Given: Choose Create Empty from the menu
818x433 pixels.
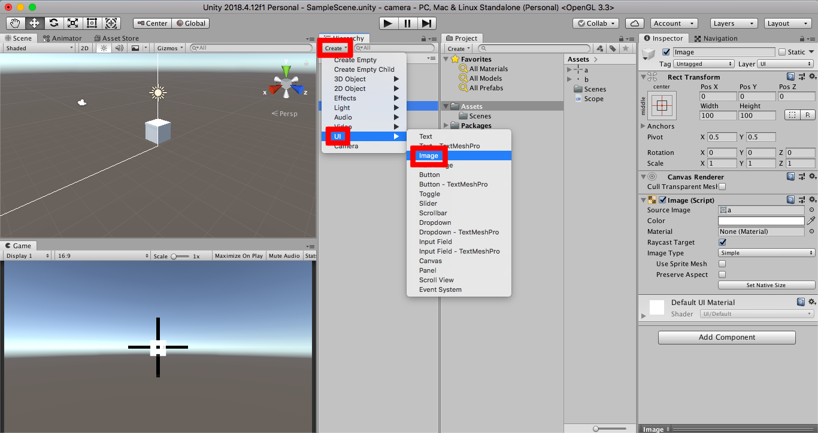Looking at the screenshot, I should [364, 60].
